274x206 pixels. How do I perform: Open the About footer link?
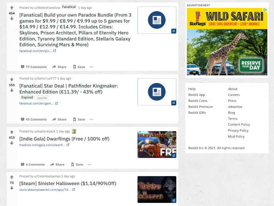233,89
